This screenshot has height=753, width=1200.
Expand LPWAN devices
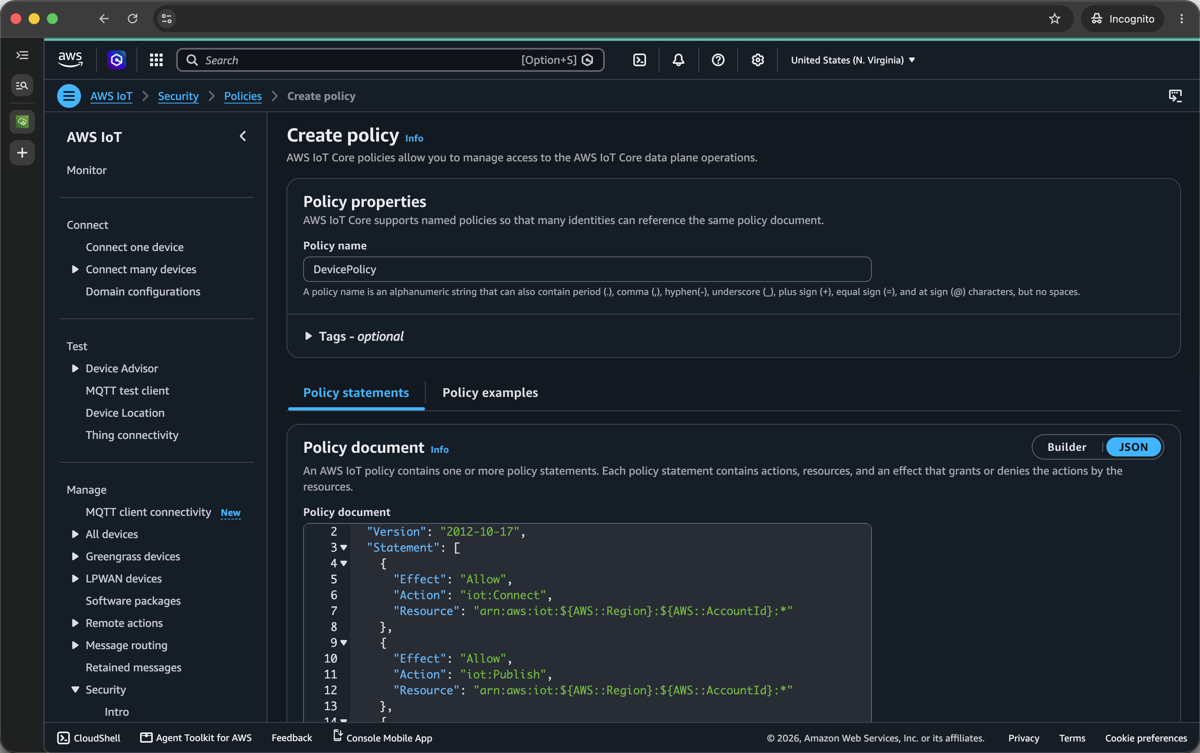(75, 579)
